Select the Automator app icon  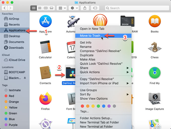tap(73, 21)
